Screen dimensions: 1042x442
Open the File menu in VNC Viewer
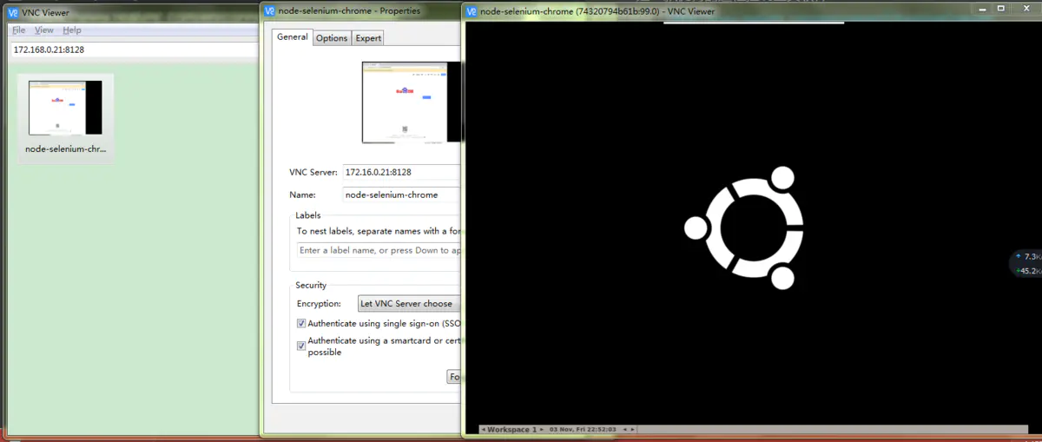[x=18, y=30]
